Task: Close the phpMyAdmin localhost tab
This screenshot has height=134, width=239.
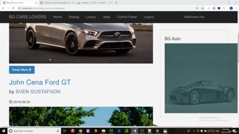Action: pos(111,3)
